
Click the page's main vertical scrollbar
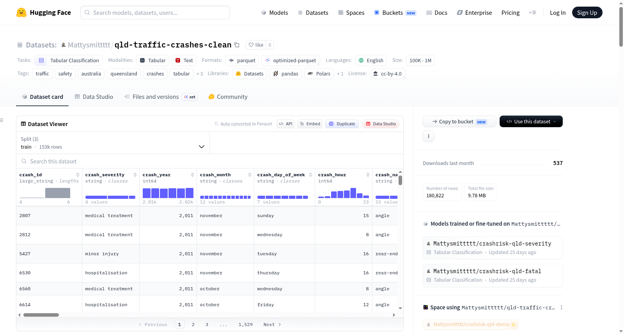point(621,26)
